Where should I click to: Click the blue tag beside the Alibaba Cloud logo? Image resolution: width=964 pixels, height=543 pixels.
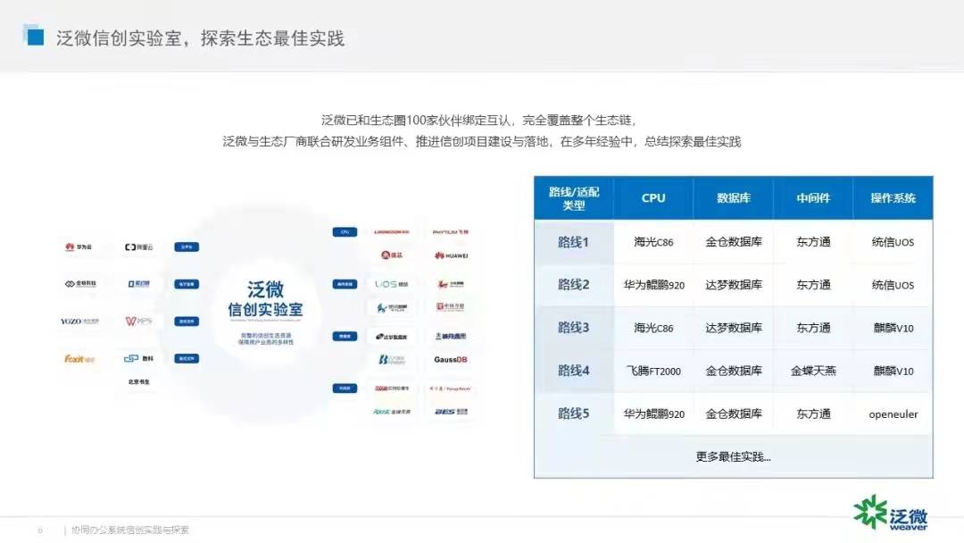187,246
